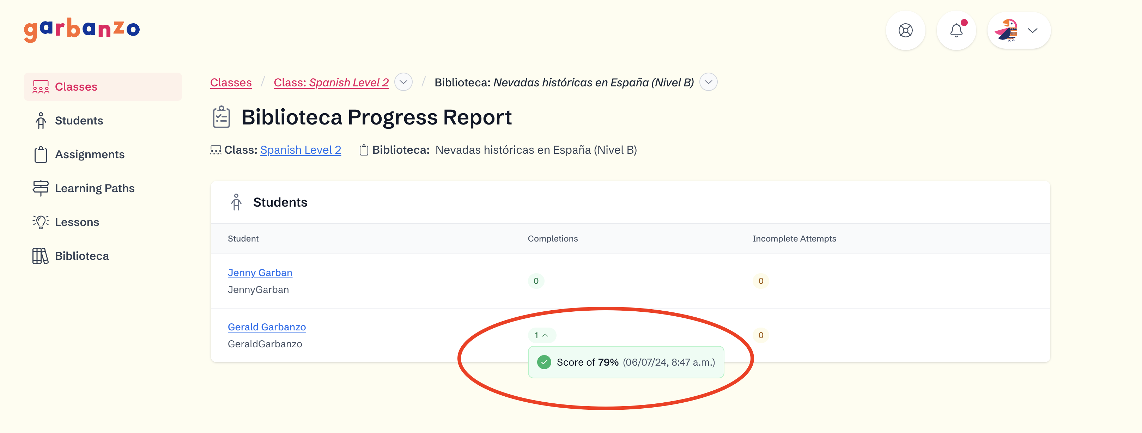Select Classes in the sidebar menu
The image size is (1142, 433).
[x=76, y=86]
